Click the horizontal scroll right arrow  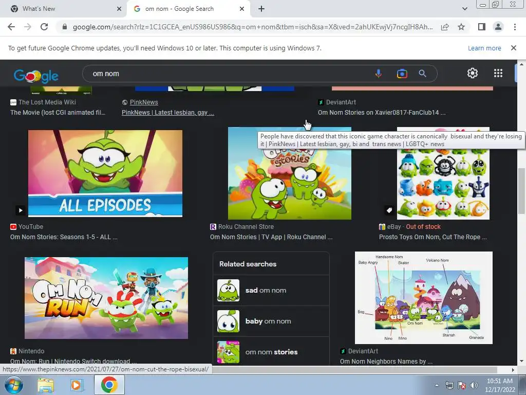513,370
